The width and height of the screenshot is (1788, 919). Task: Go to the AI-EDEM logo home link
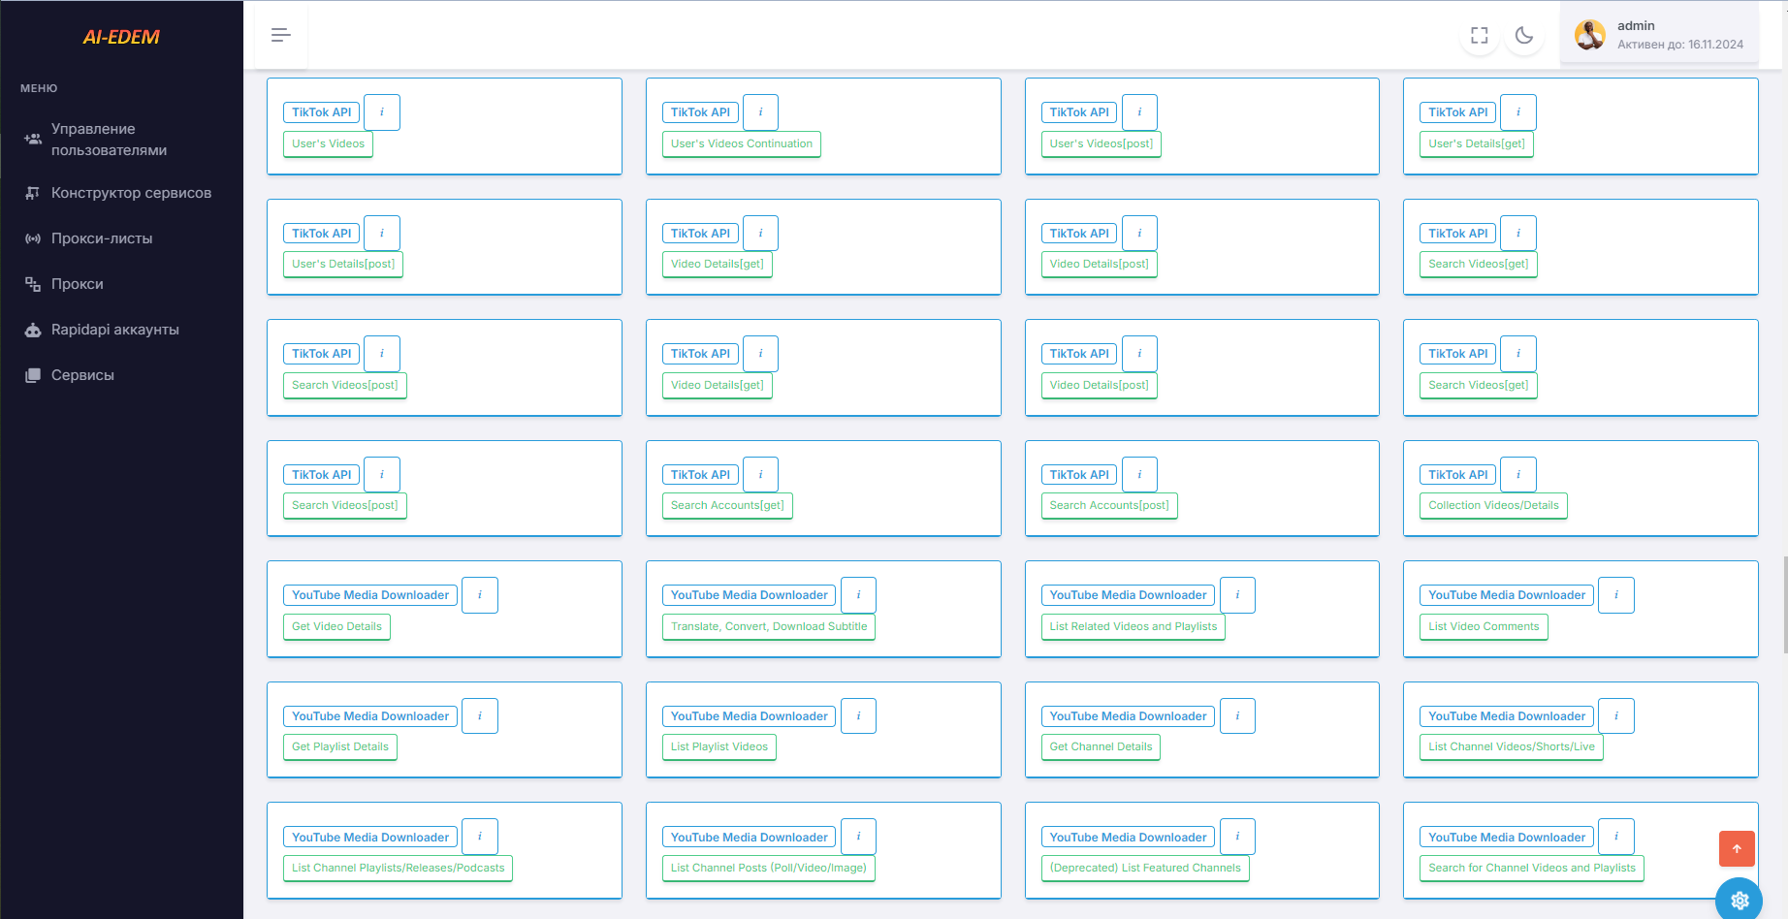coord(121,37)
